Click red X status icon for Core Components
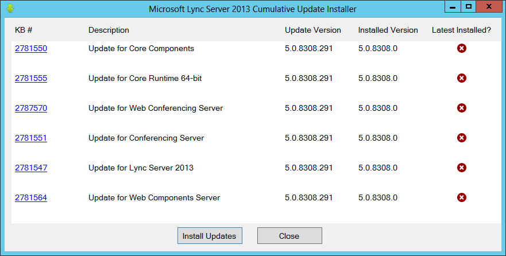This screenshot has height=256, width=506. click(461, 48)
